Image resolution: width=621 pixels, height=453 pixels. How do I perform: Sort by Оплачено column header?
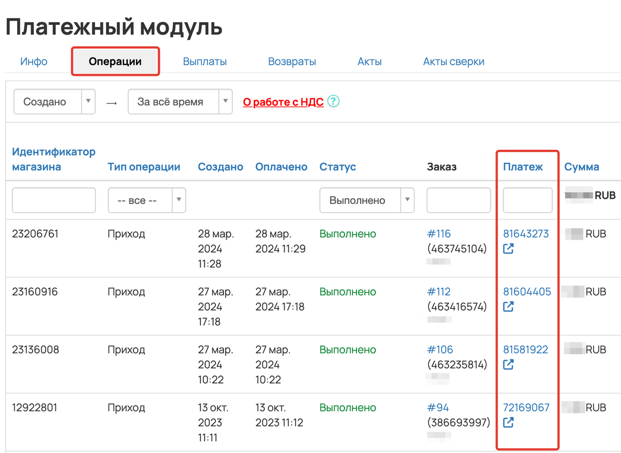tap(282, 167)
